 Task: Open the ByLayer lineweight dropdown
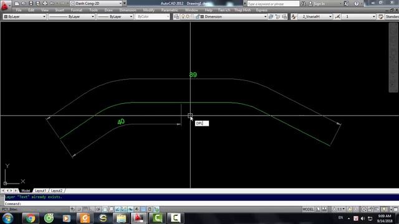pyautogui.click(x=115, y=17)
